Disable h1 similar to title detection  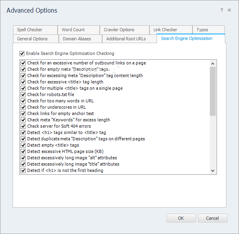pos(23,132)
